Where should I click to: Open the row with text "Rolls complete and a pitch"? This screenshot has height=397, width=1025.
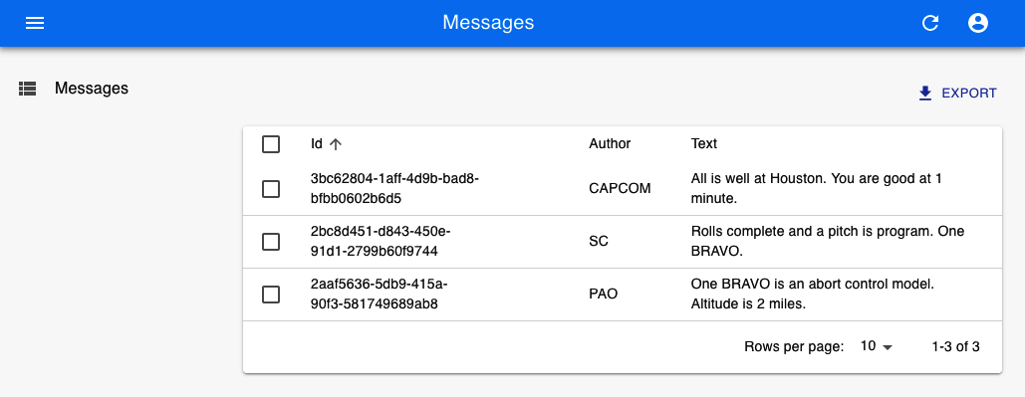[x=623, y=242]
